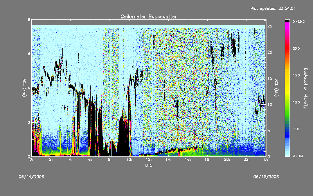The image size is (313, 196).
Task: Click the 'Ceilometer Backscatter' plot title
Action: (149, 16)
